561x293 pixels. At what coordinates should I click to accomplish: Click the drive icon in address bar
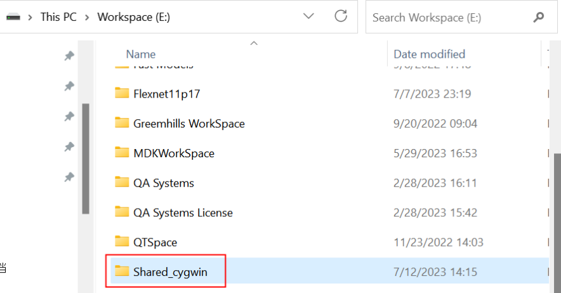(x=13, y=17)
